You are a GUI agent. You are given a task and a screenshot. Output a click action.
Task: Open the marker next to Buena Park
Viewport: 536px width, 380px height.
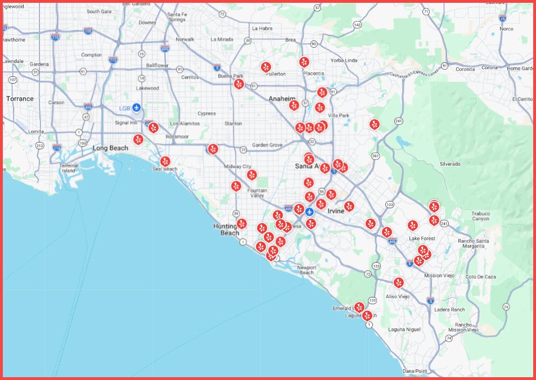pyautogui.click(x=239, y=84)
